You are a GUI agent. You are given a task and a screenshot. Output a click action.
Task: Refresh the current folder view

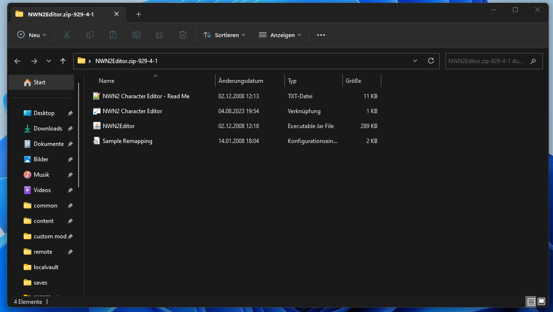click(x=431, y=61)
